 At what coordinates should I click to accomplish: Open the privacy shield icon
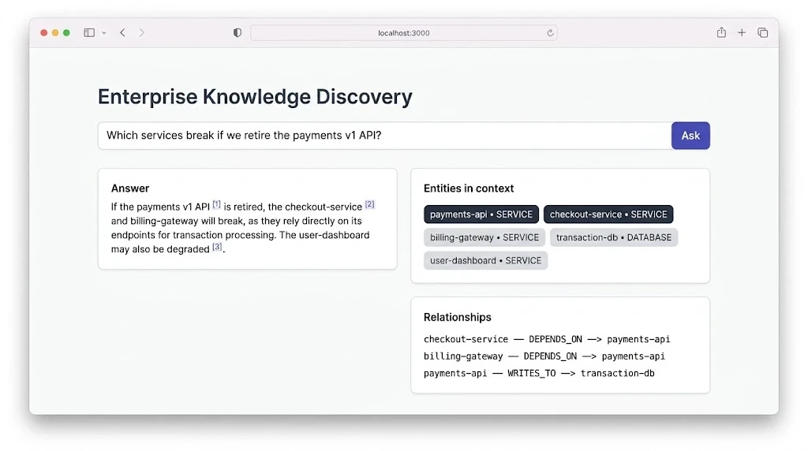[x=237, y=32]
